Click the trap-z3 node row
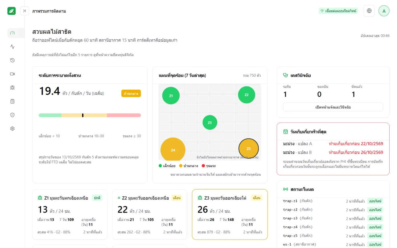The image size is (397, 248). [x=333, y=219]
